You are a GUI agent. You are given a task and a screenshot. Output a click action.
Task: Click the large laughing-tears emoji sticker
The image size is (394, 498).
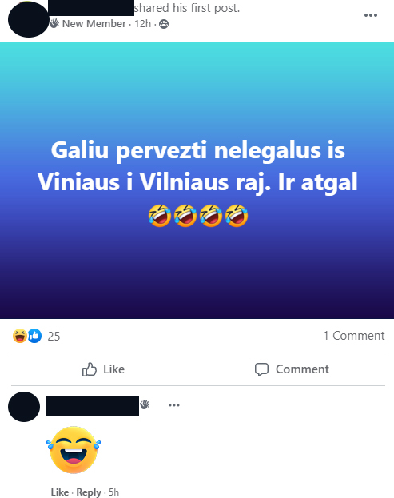pos(74,450)
